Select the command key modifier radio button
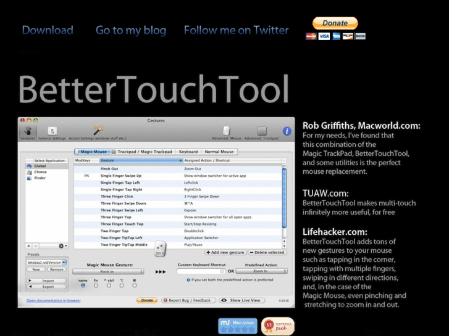This screenshot has height=336, width=449. (x=134, y=285)
